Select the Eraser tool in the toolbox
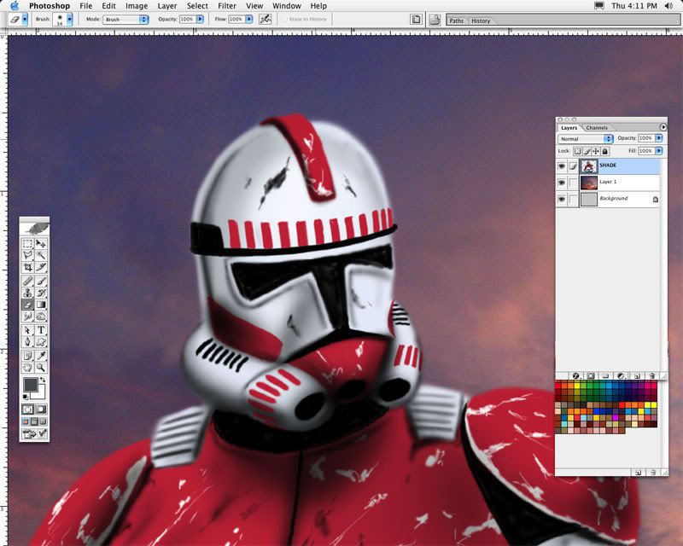Viewport: 683px width, 546px height. pos(27,305)
